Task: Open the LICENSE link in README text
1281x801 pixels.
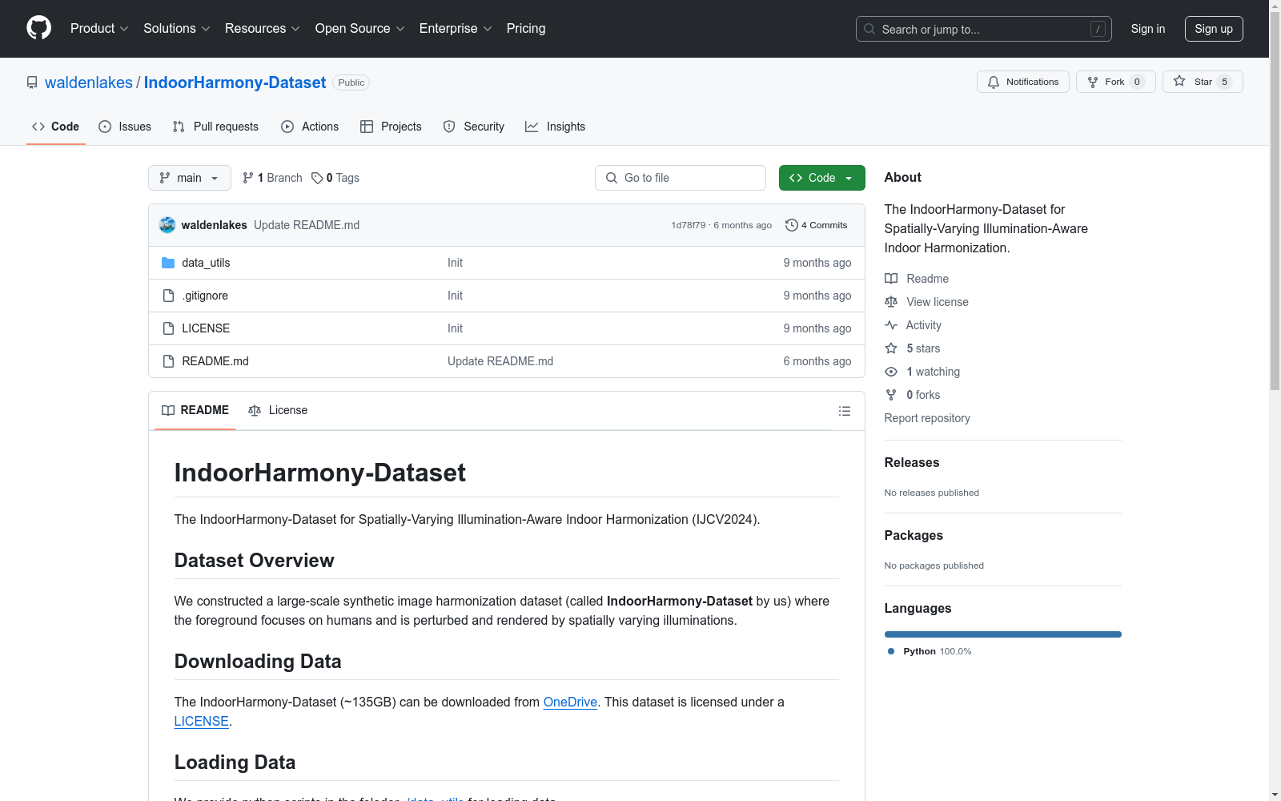Action: tap(201, 721)
